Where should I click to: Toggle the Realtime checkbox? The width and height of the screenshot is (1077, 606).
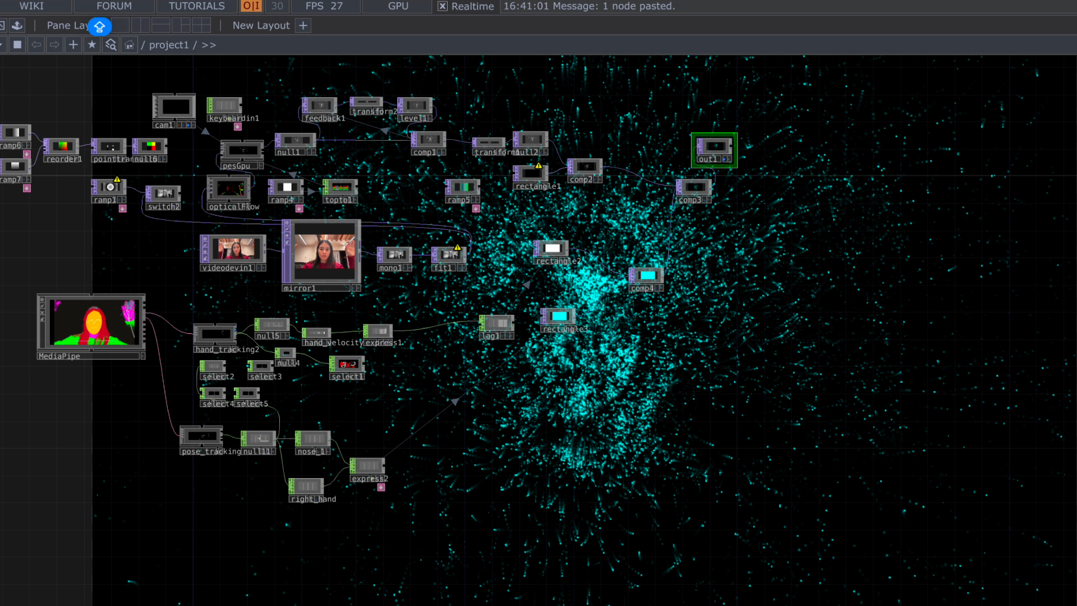click(x=443, y=6)
